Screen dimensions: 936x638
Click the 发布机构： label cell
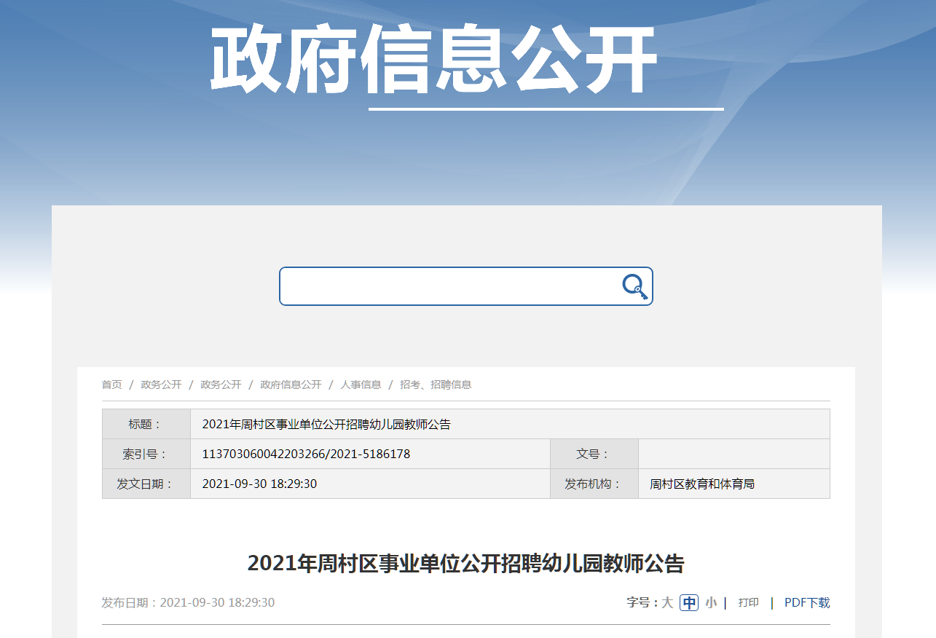(x=594, y=484)
